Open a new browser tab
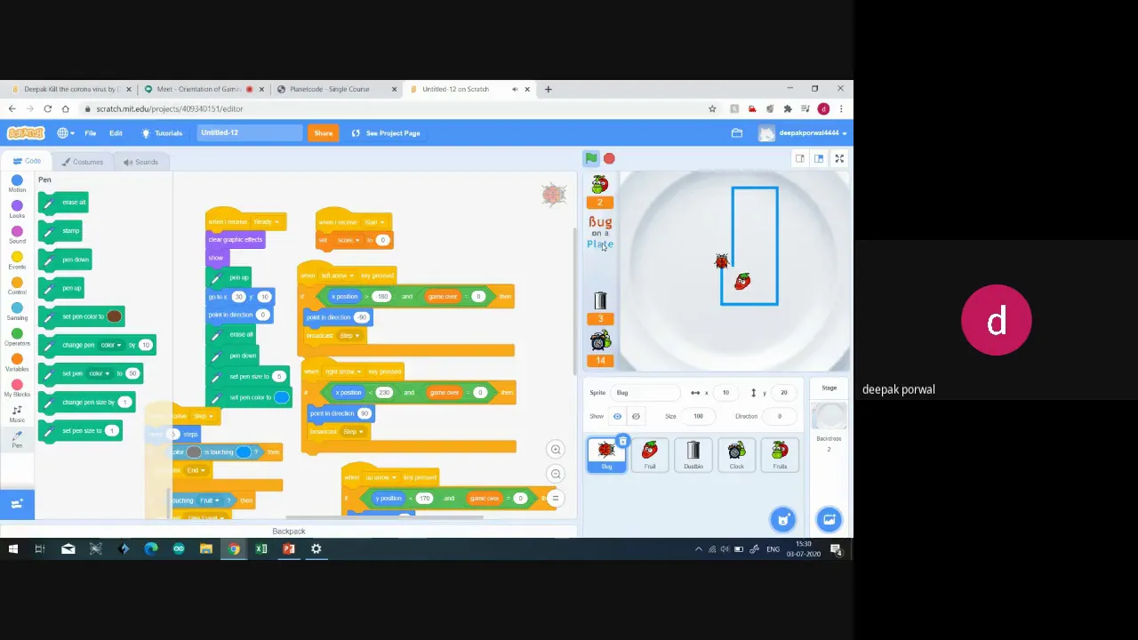The width and height of the screenshot is (1138, 640). tap(548, 89)
